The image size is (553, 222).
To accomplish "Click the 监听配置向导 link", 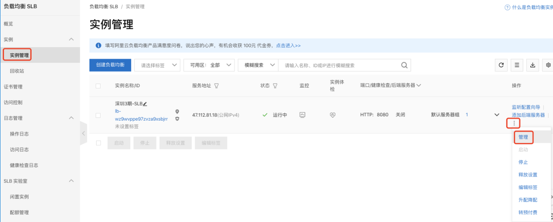I will click(526, 107).
